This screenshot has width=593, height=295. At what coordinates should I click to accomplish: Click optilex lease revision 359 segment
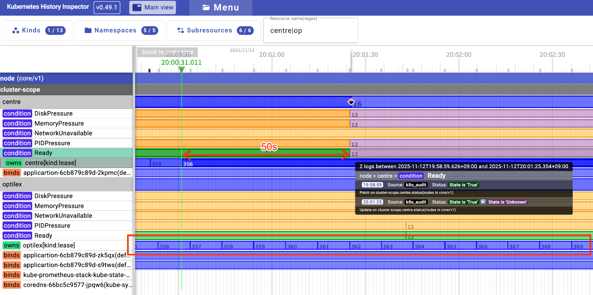tap(269, 246)
